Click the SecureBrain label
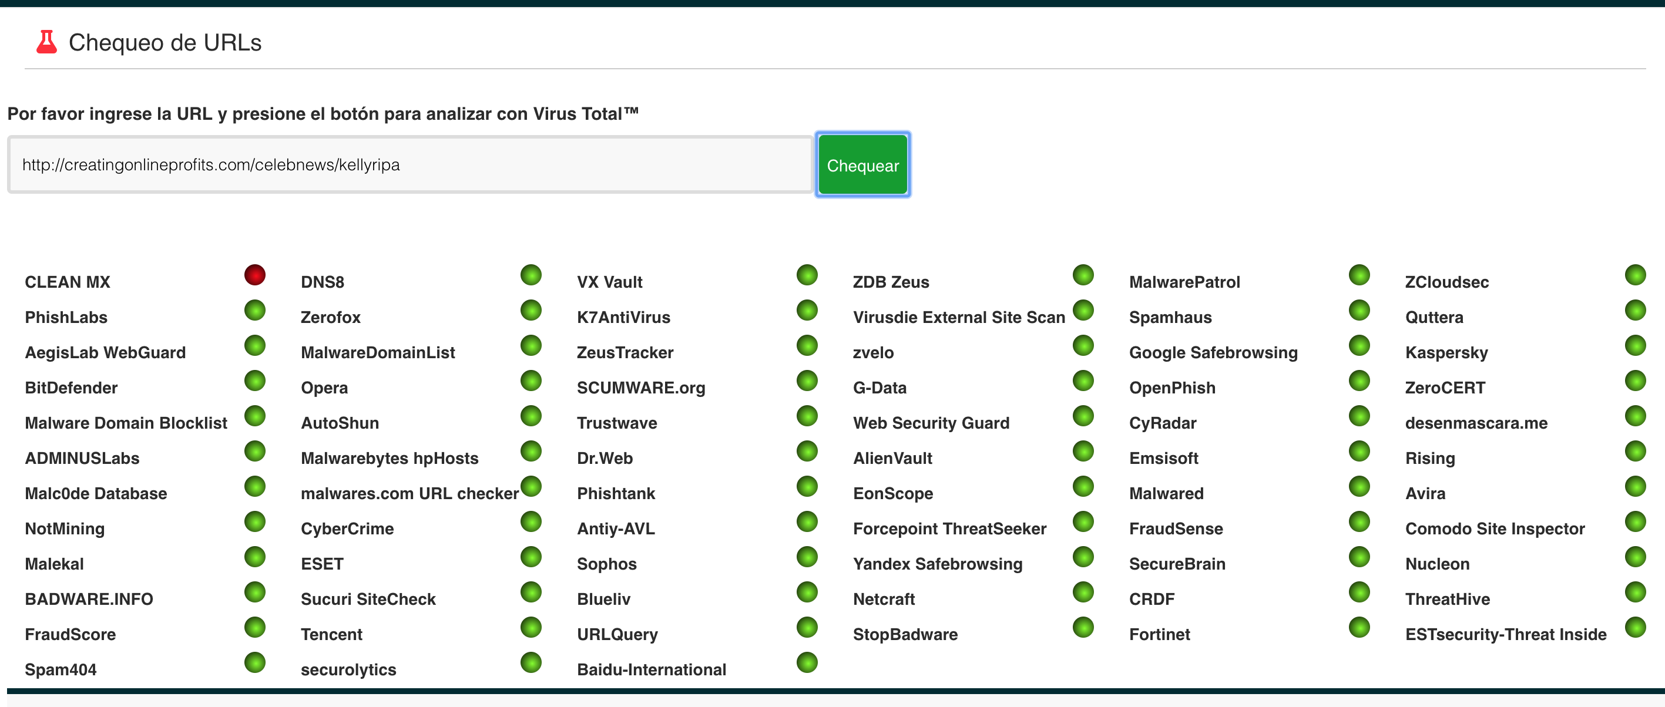The height and width of the screenshot is (707, 1665). [x=1177, y=564]
